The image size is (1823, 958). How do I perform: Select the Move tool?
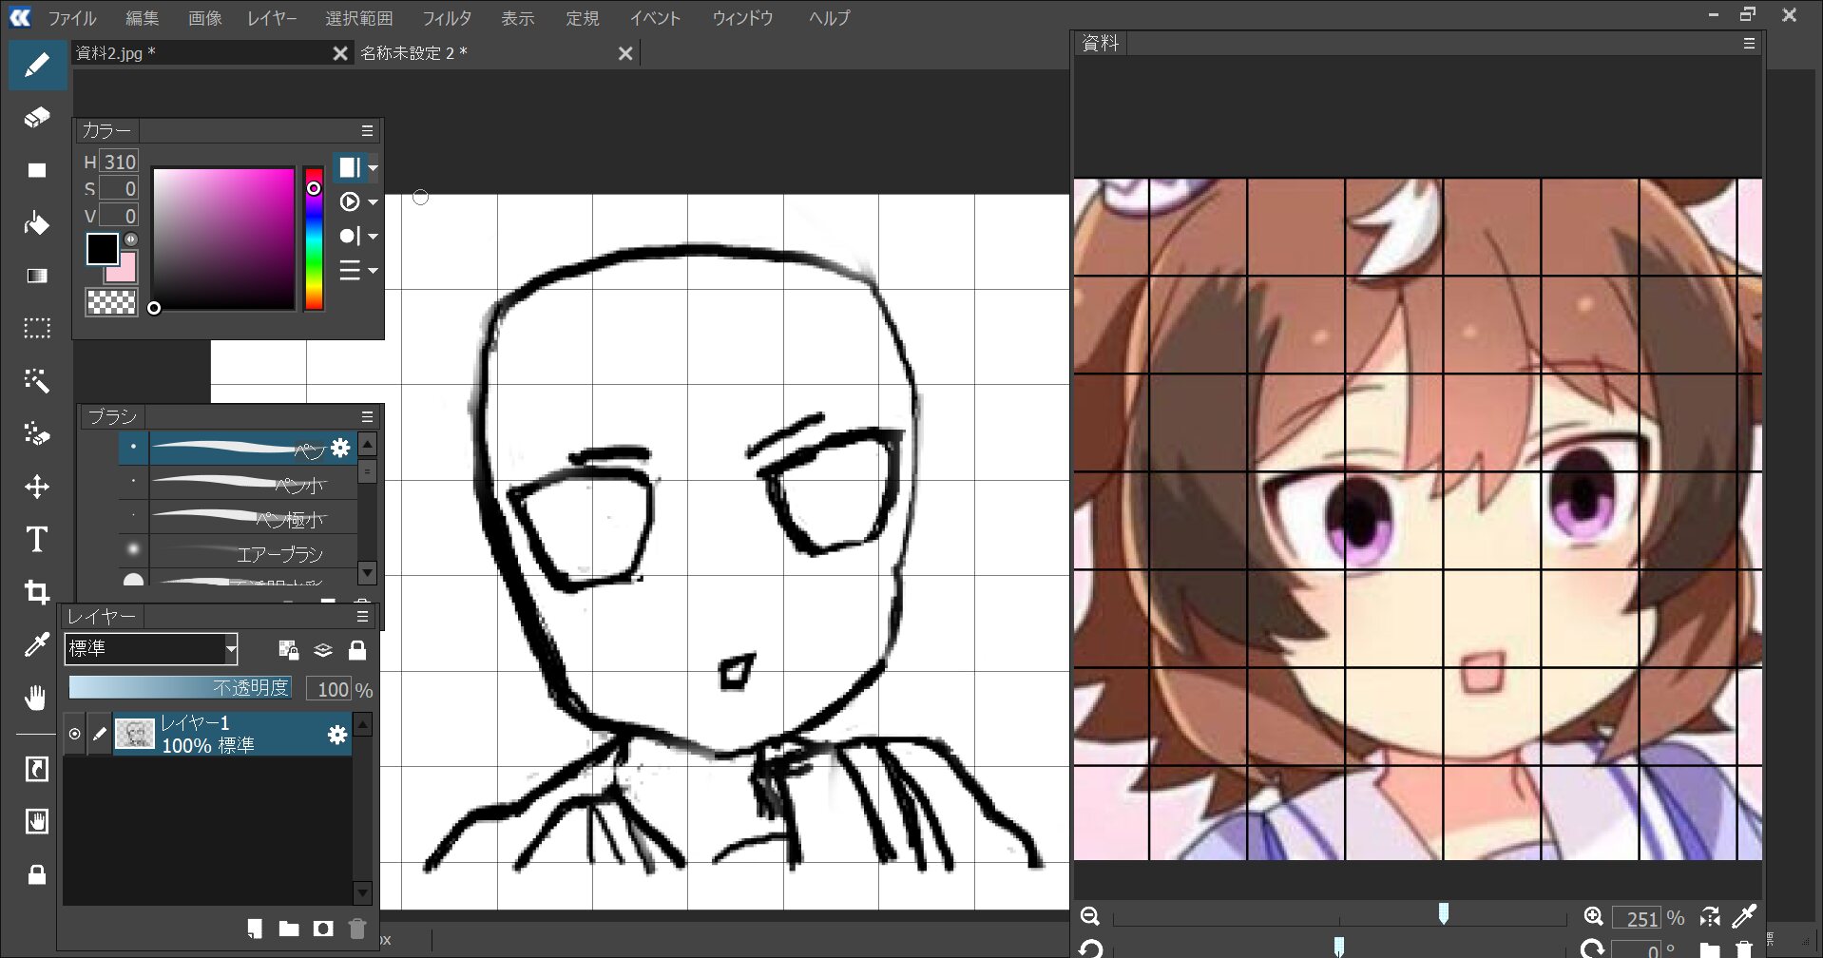36,487
